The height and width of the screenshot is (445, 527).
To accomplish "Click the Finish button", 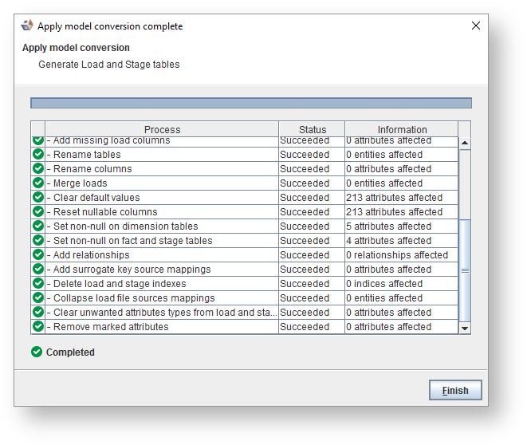I will (455, 391).
